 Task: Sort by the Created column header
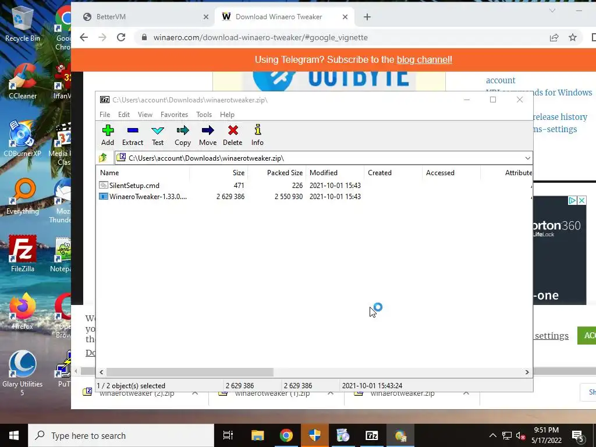point(393,172)
